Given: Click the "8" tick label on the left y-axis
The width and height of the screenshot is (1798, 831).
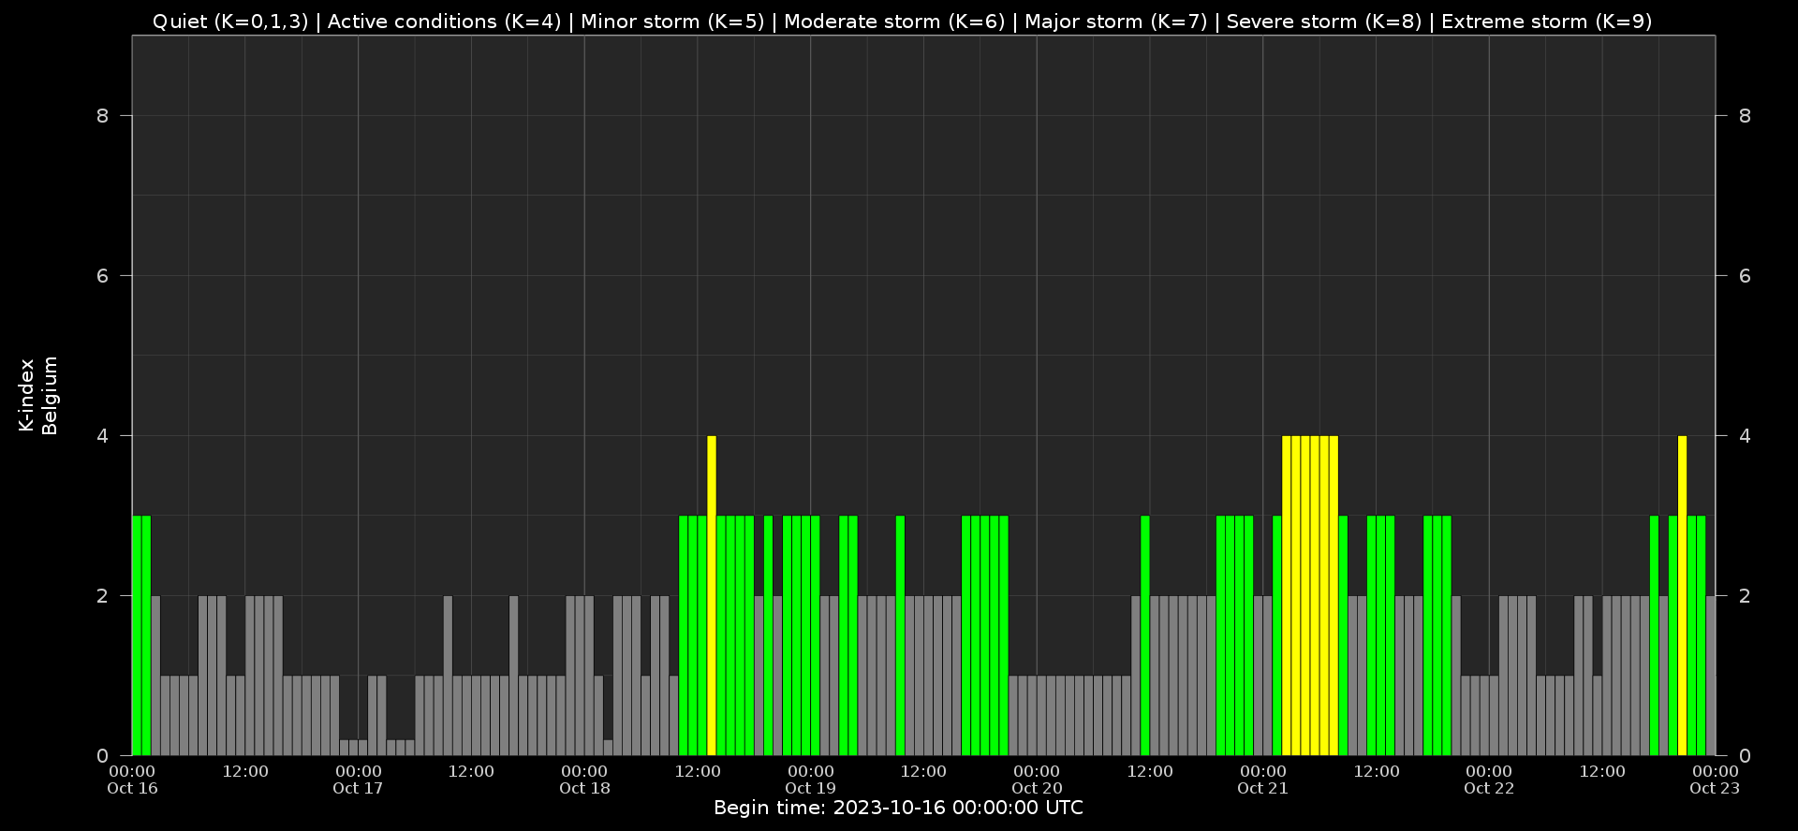Looking at the screenshot, I should 102,116.
